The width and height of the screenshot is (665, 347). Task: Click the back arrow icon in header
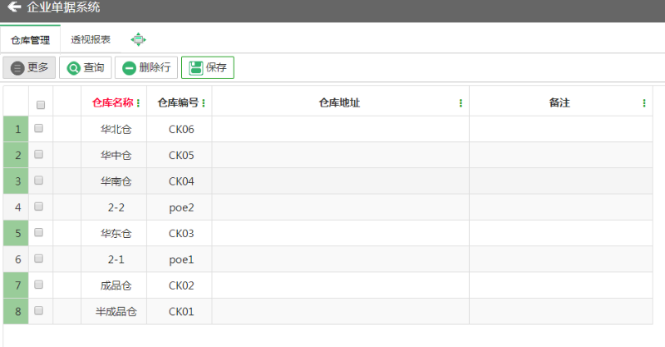pyautogui.click(x=14, y=7)
